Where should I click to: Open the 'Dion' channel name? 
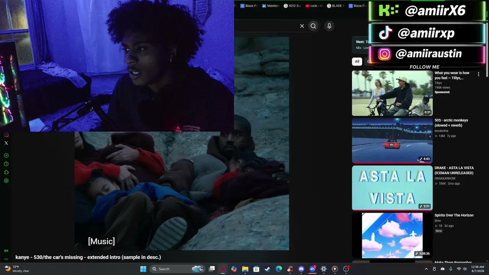coord(437,221)
